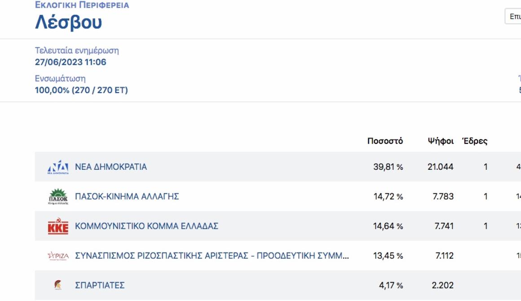This screenshot has height=301, width=521.
Task: Click the Spartiates helmet logo
Action: (x=58, y=285)
